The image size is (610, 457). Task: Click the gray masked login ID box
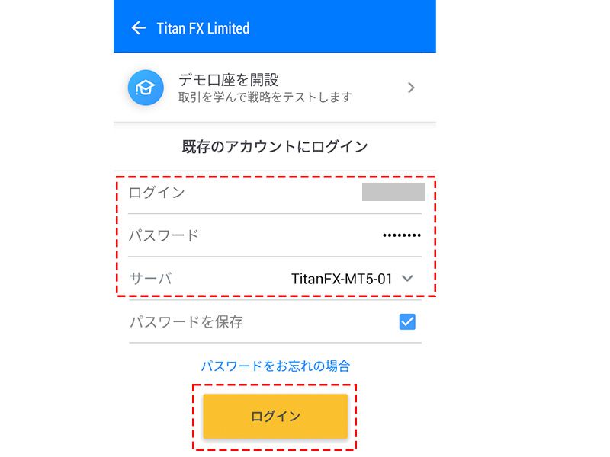[x=393, y=192]
